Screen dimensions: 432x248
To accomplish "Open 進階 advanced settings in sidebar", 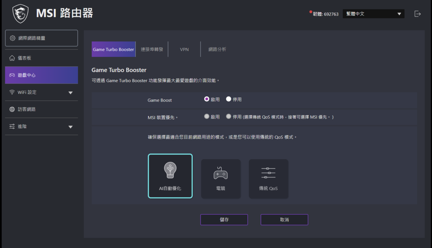I will [41, 127].
